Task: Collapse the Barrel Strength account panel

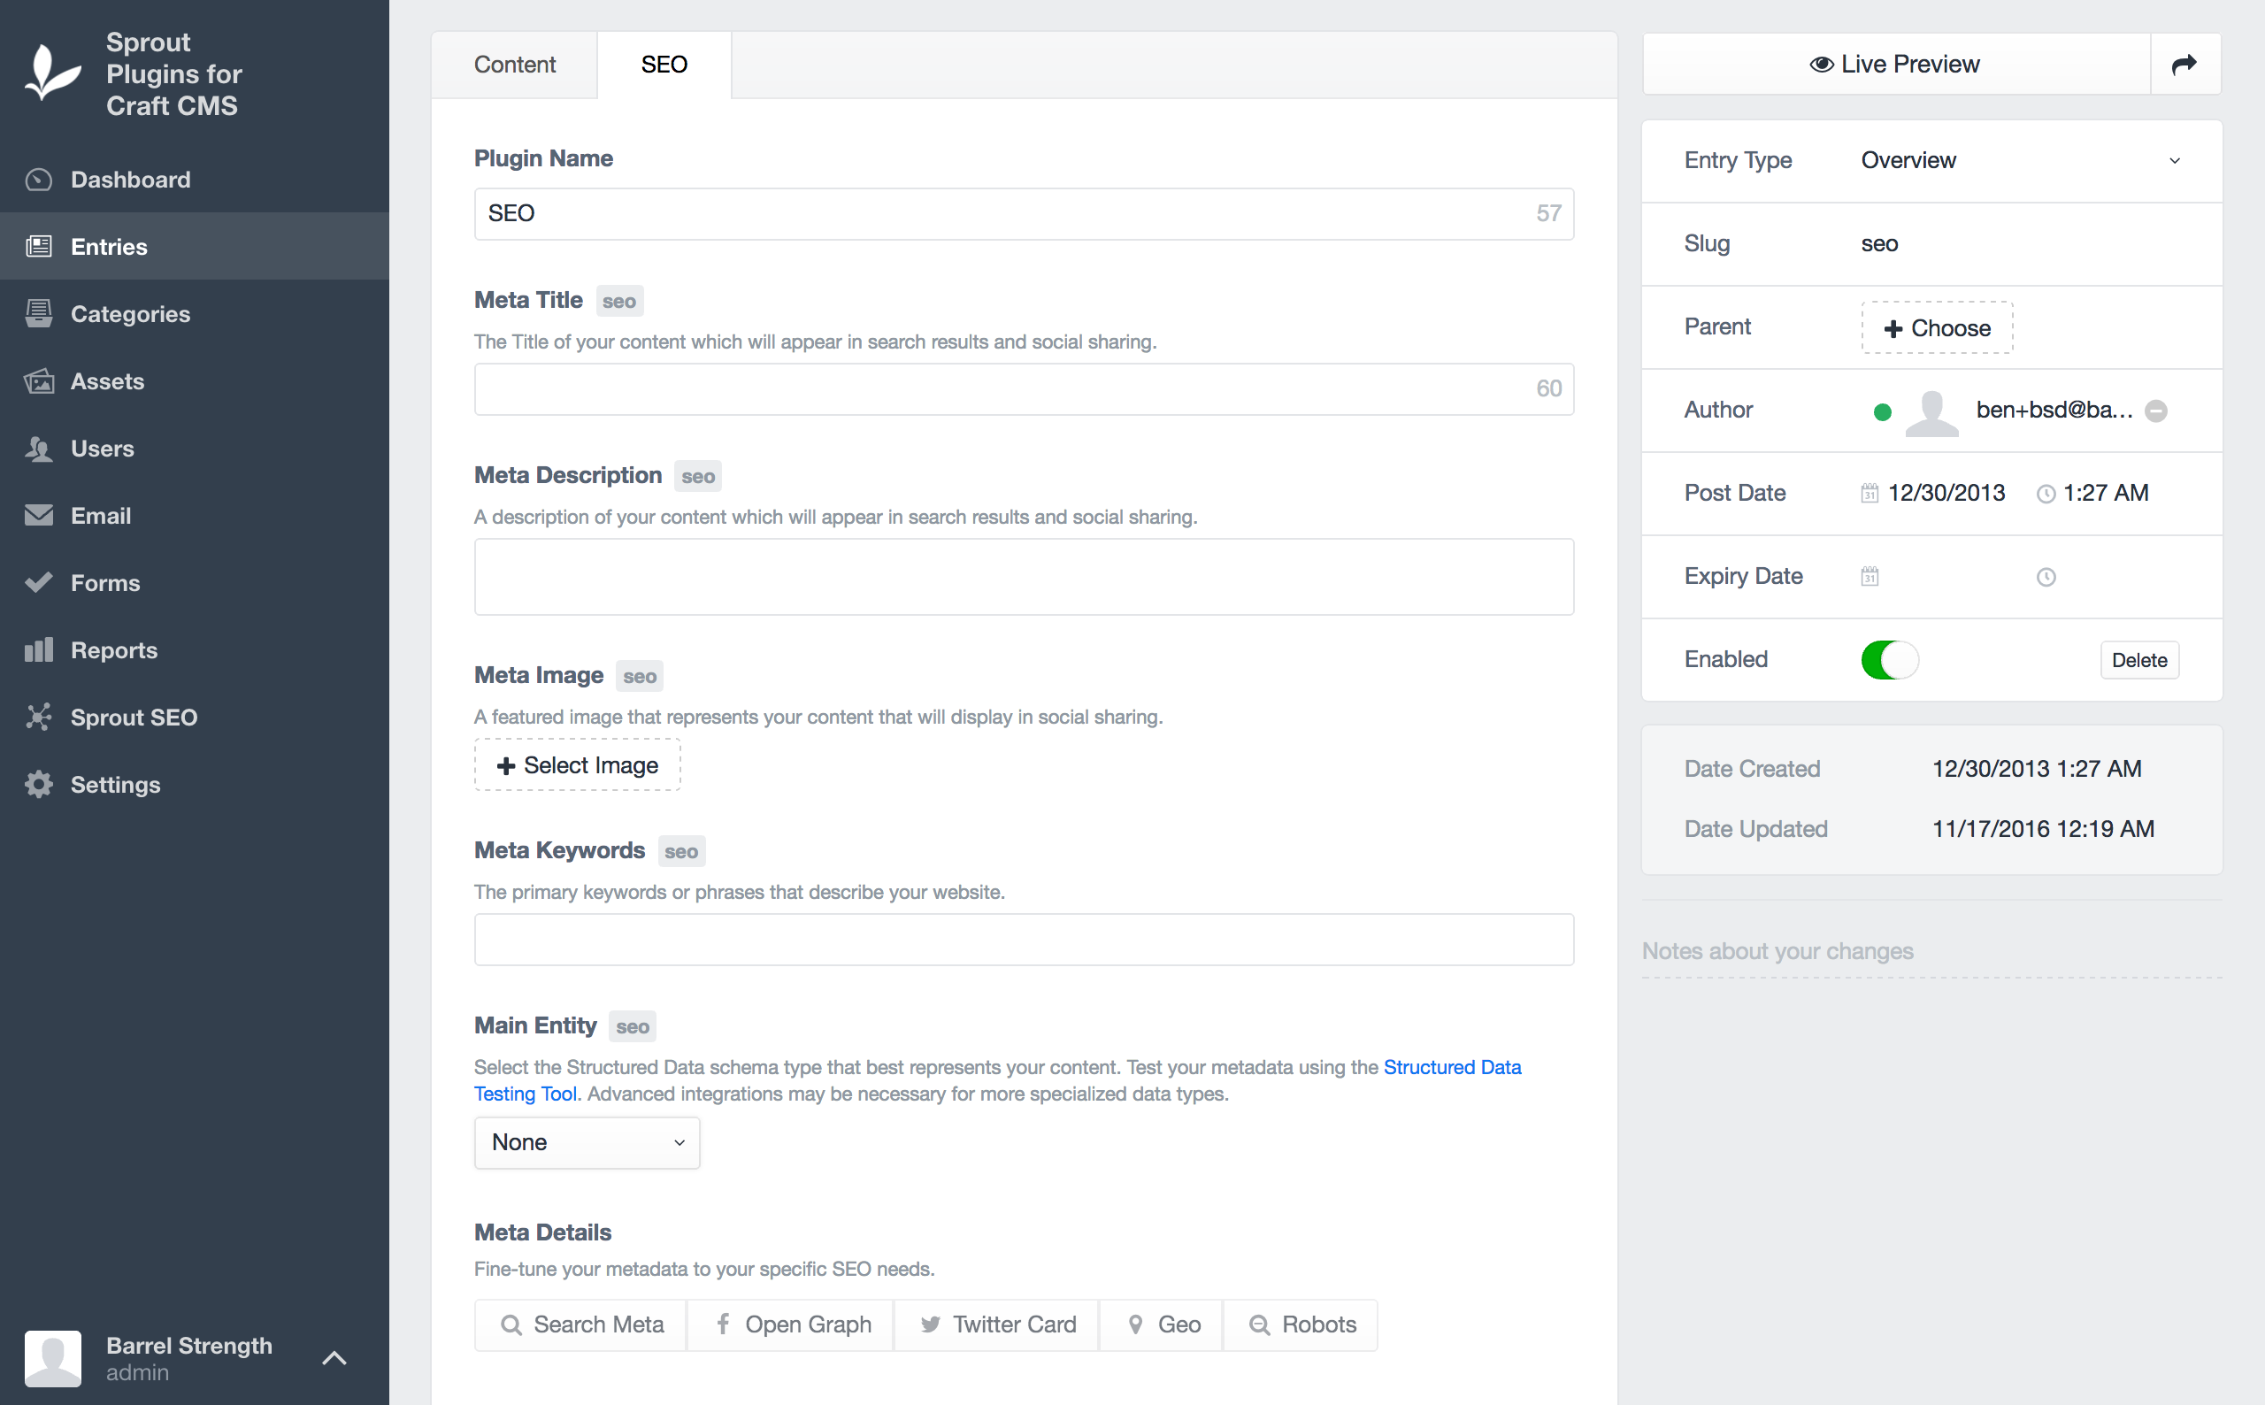Action: tap(333, 1357)
